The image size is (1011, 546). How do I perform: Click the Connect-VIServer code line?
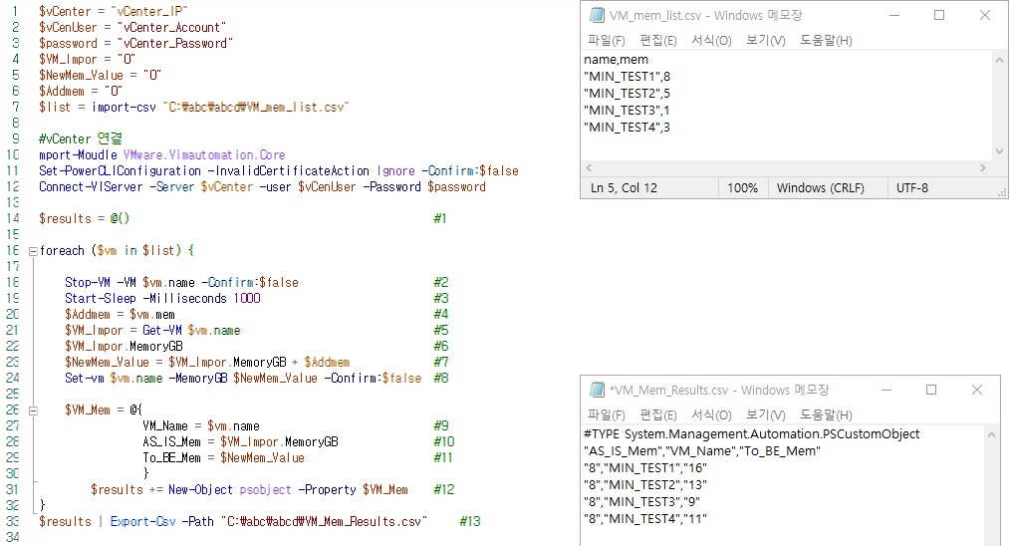click(x=262, y=187)
